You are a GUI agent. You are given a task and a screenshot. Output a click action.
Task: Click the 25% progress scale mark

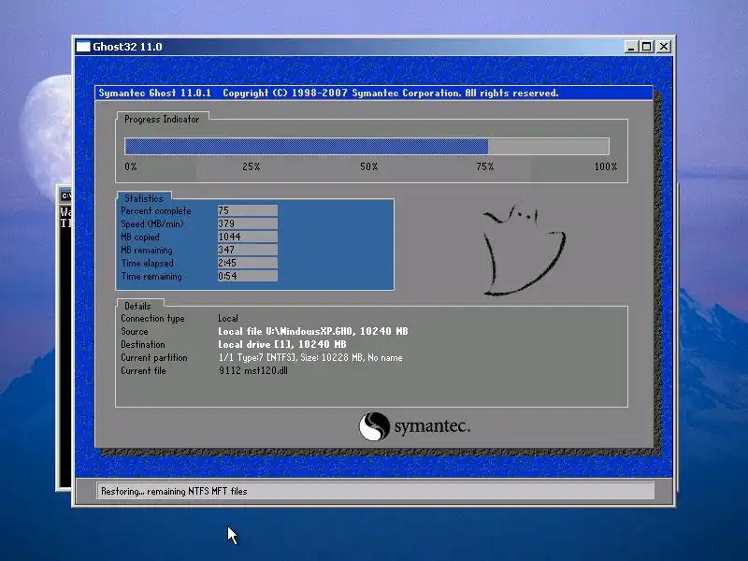(251, 166)
